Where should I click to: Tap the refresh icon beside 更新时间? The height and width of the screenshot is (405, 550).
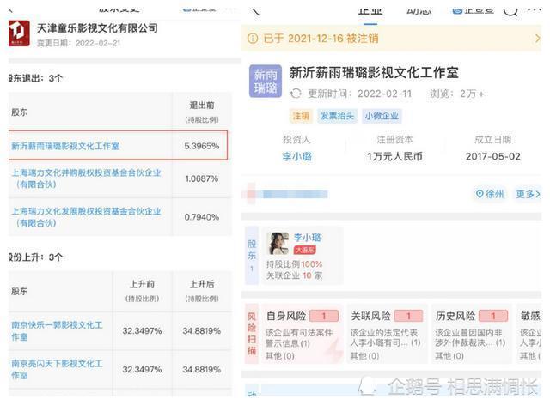[x=296, y=94]
